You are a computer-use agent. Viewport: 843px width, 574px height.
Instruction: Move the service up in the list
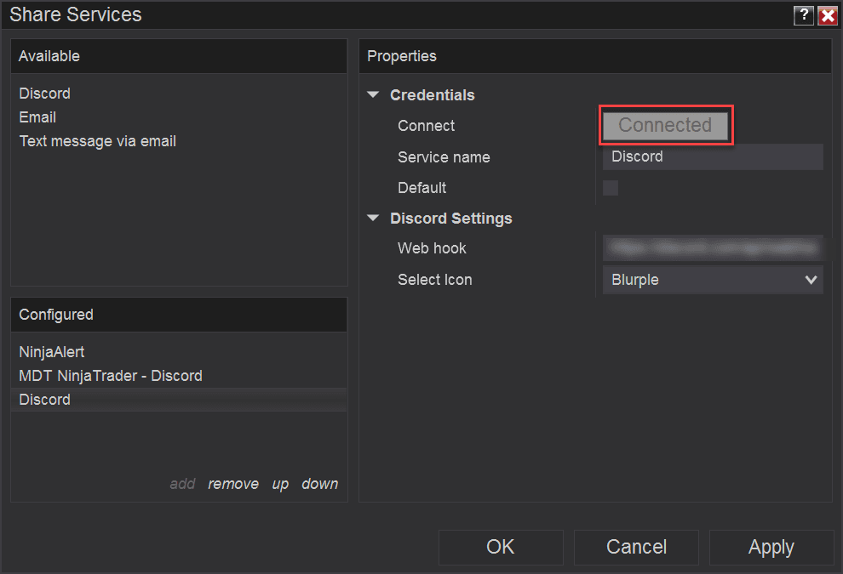280,484
